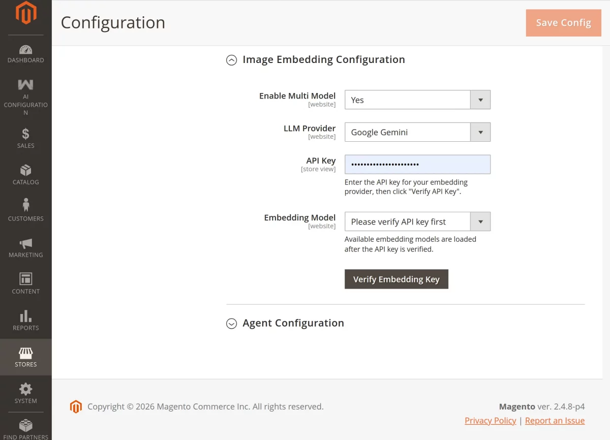
Task: Click the API Key label
Action: point(321,161)
